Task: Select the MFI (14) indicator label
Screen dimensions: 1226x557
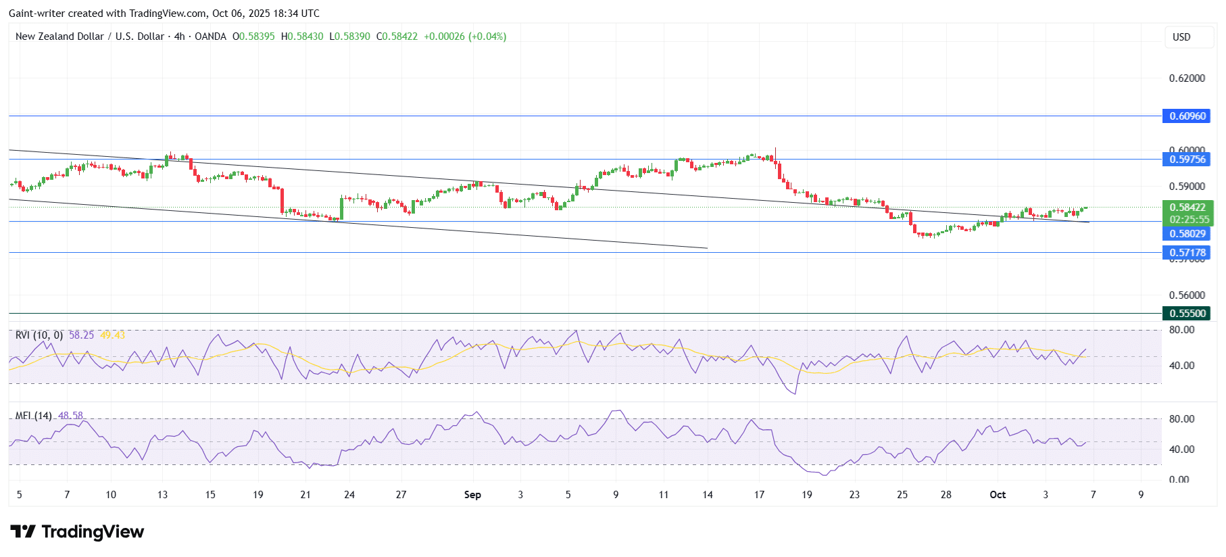Action: tap(34, 416)
